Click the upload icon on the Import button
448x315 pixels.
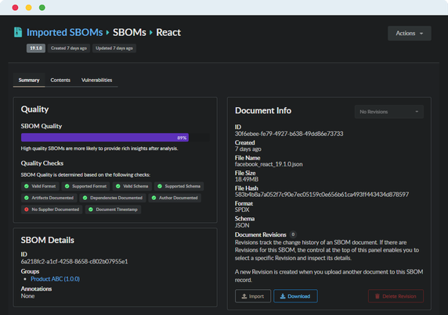coord(244,296)
